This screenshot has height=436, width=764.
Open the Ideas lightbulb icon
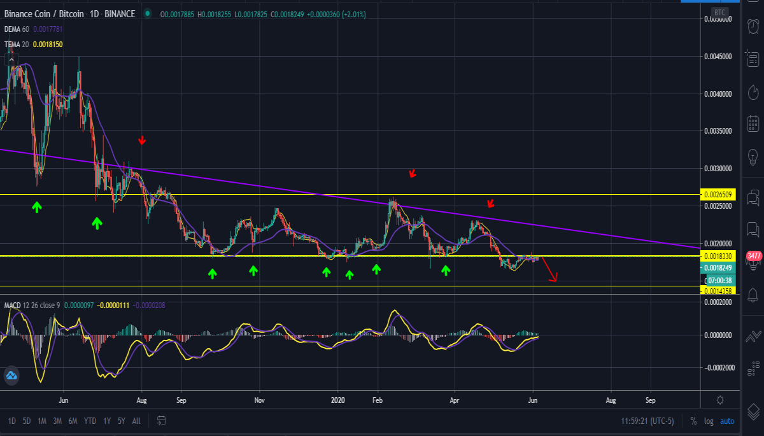tap(753, 155)
